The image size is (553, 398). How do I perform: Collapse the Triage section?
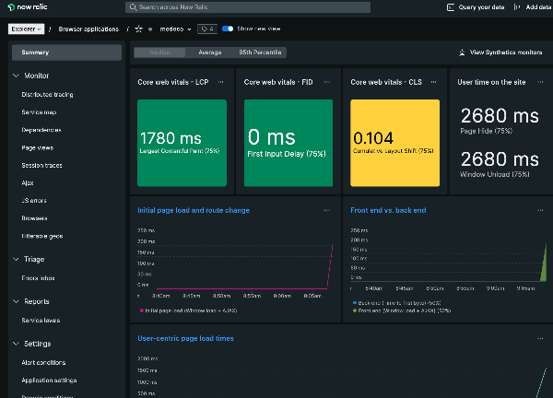17,259
